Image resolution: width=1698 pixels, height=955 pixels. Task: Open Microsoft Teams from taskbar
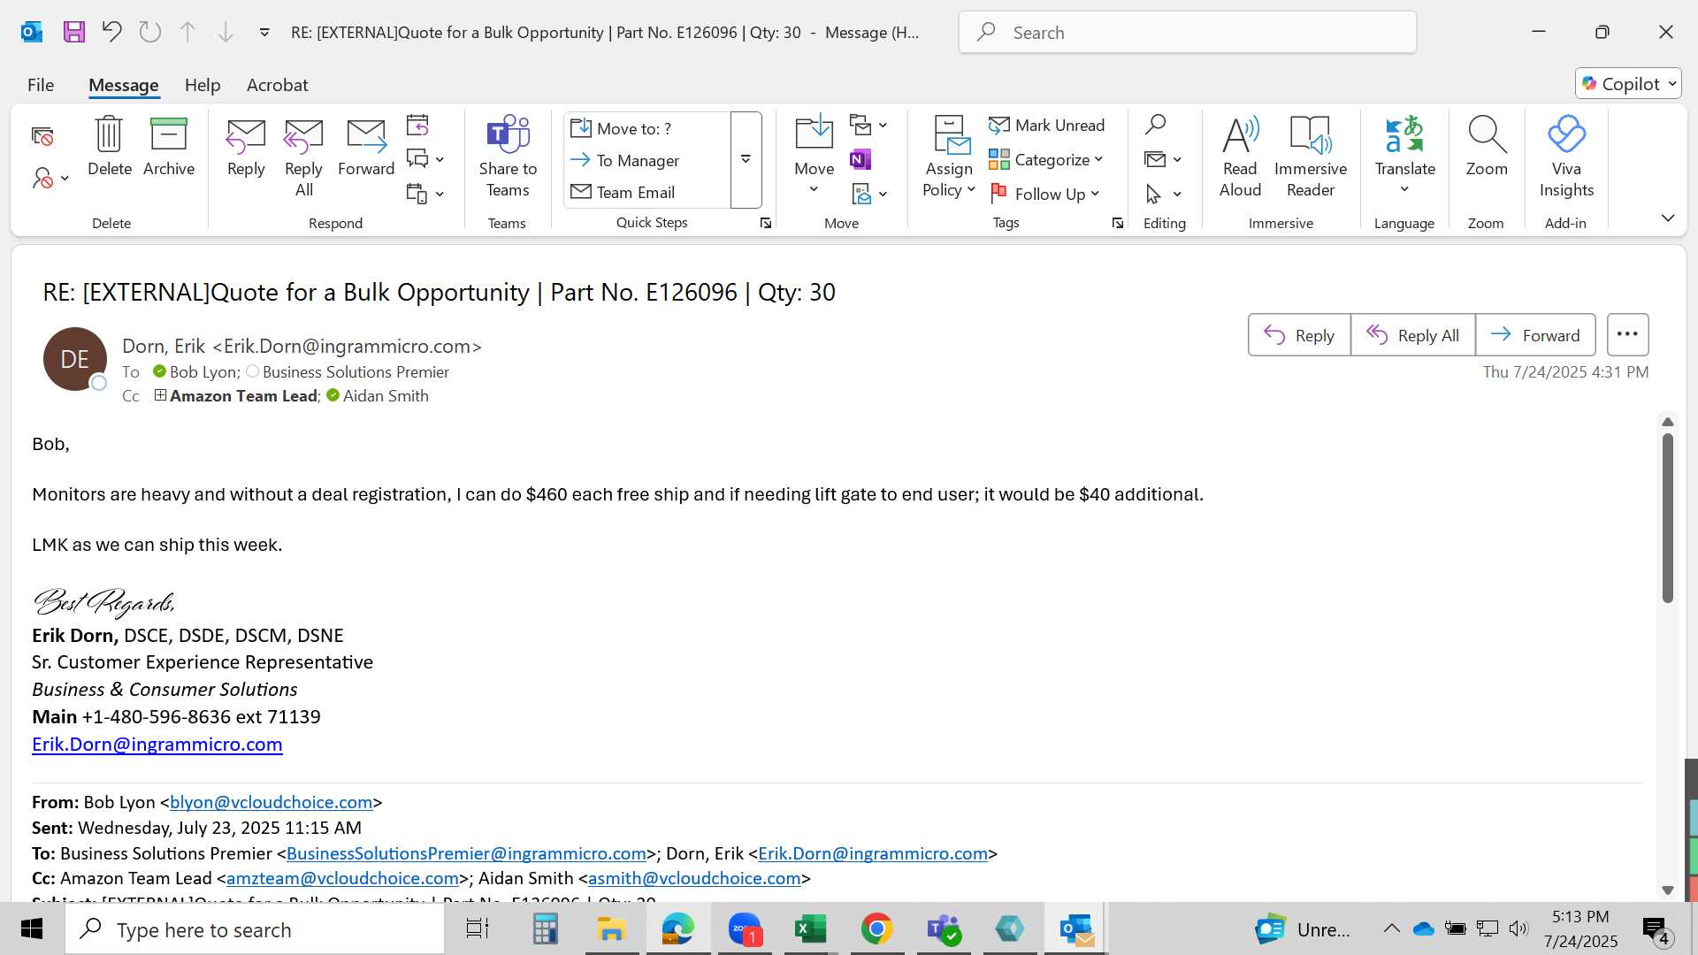pyautogui.click(x=943, y=929)
